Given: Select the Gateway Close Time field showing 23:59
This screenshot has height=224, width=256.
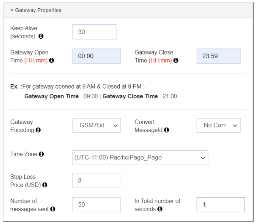Looking at the screenshot, I should pyautogui.click(x=218, y=56).
